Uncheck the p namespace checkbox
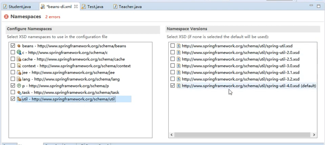Viewport: 325px width, 145px height. (x=13, y=86)
